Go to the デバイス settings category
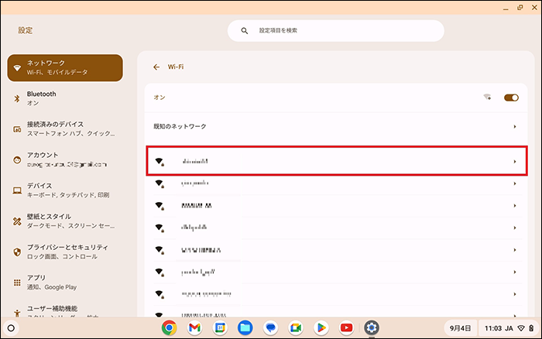 [x=64, y=190]
